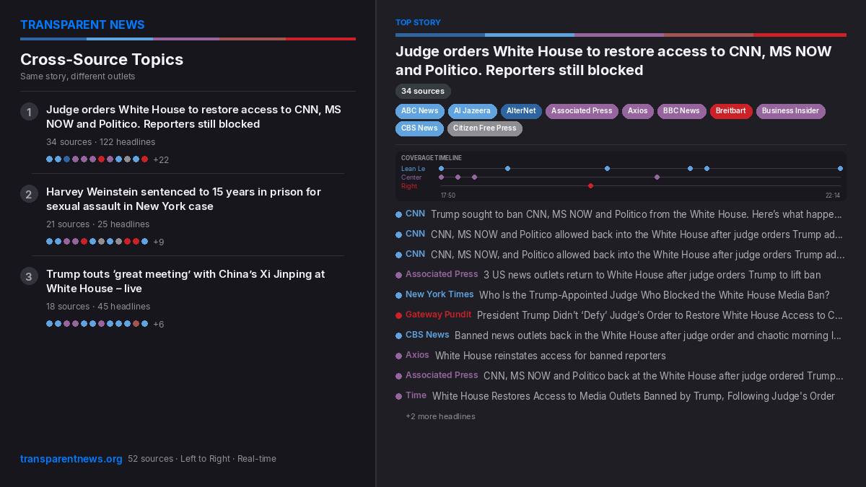Select the Judge orders White House topic in list
866x487 pixels.
point(193,117)
